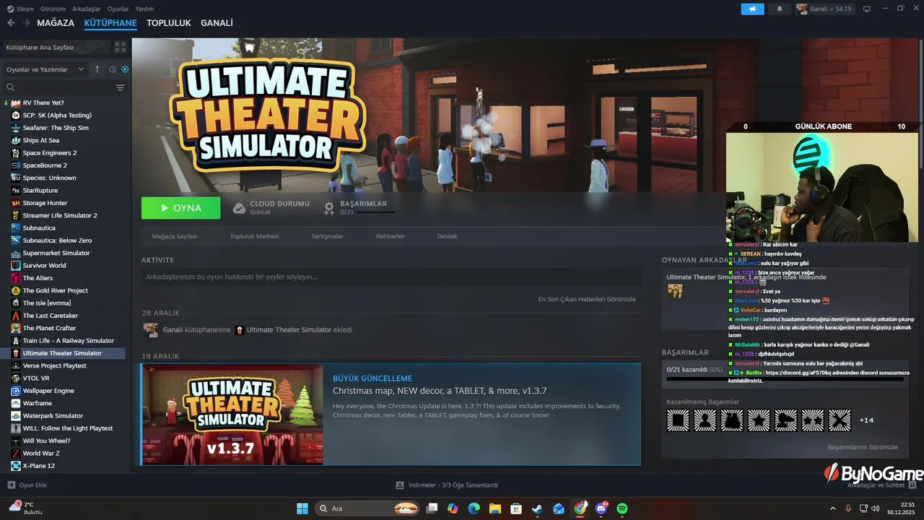Screen dimensions: 924x520
Task: Open the Destek page
Action: pos(448,236)
